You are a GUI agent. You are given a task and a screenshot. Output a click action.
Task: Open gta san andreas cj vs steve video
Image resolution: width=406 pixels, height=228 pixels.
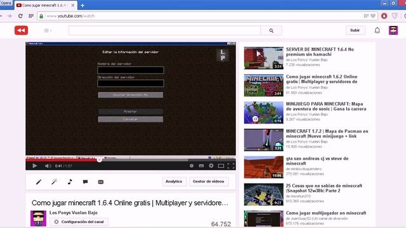click(x=317, y=161)
